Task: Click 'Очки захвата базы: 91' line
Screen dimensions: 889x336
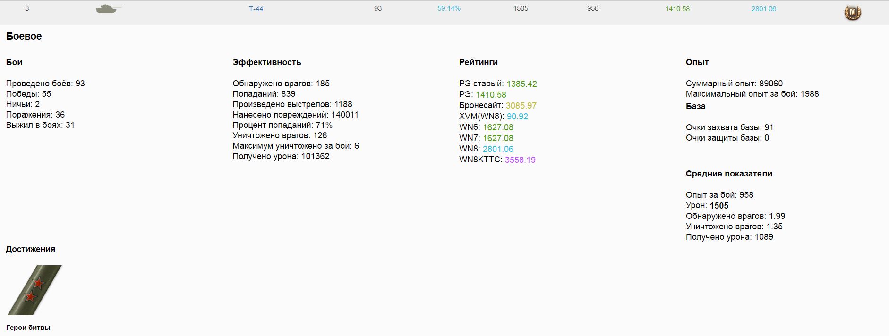Action: [x=730, y=127]
